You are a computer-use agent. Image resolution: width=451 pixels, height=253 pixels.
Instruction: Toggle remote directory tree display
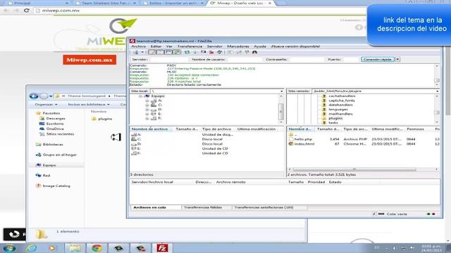coord(168,52)
